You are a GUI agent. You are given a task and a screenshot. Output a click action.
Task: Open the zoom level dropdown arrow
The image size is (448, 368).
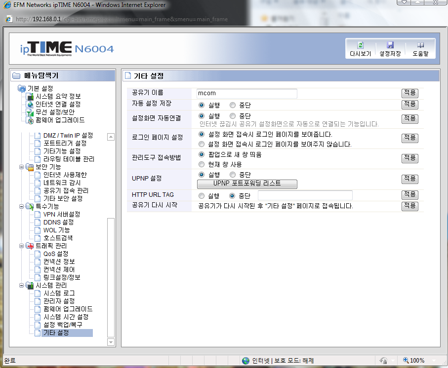tap(434, 361)
